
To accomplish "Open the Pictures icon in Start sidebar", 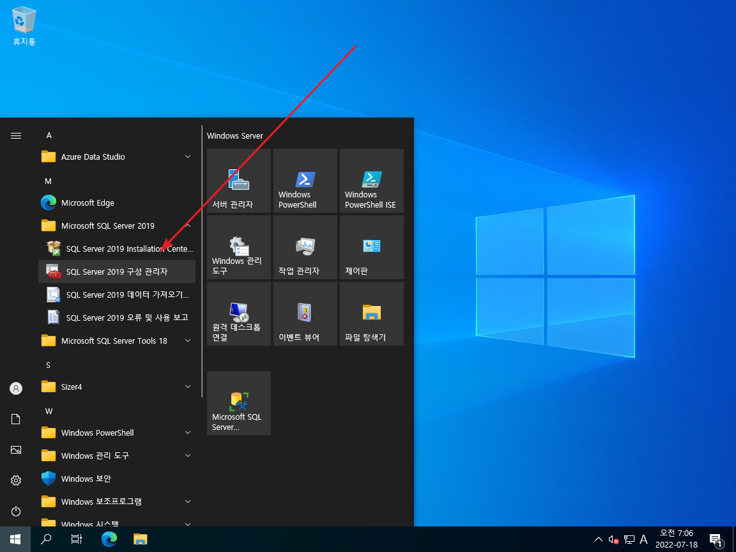I will click(x=16, y=450).
